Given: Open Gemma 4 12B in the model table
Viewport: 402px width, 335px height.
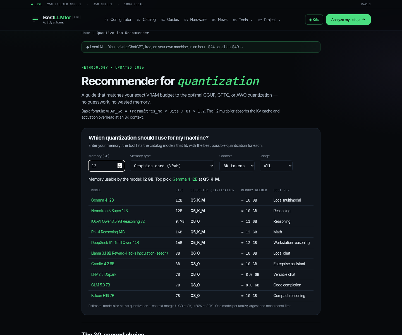Looking at the screenshot, I should click(102, 200).
